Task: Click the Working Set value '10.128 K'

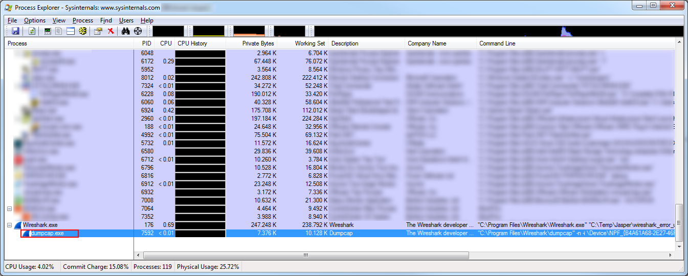Action: click(x=316, y=233)
